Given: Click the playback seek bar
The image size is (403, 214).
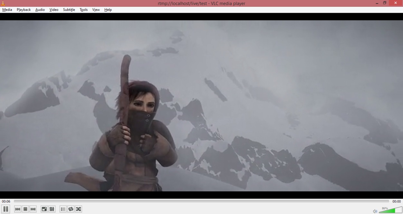Looking at the screenshot, I should (201, 201).
